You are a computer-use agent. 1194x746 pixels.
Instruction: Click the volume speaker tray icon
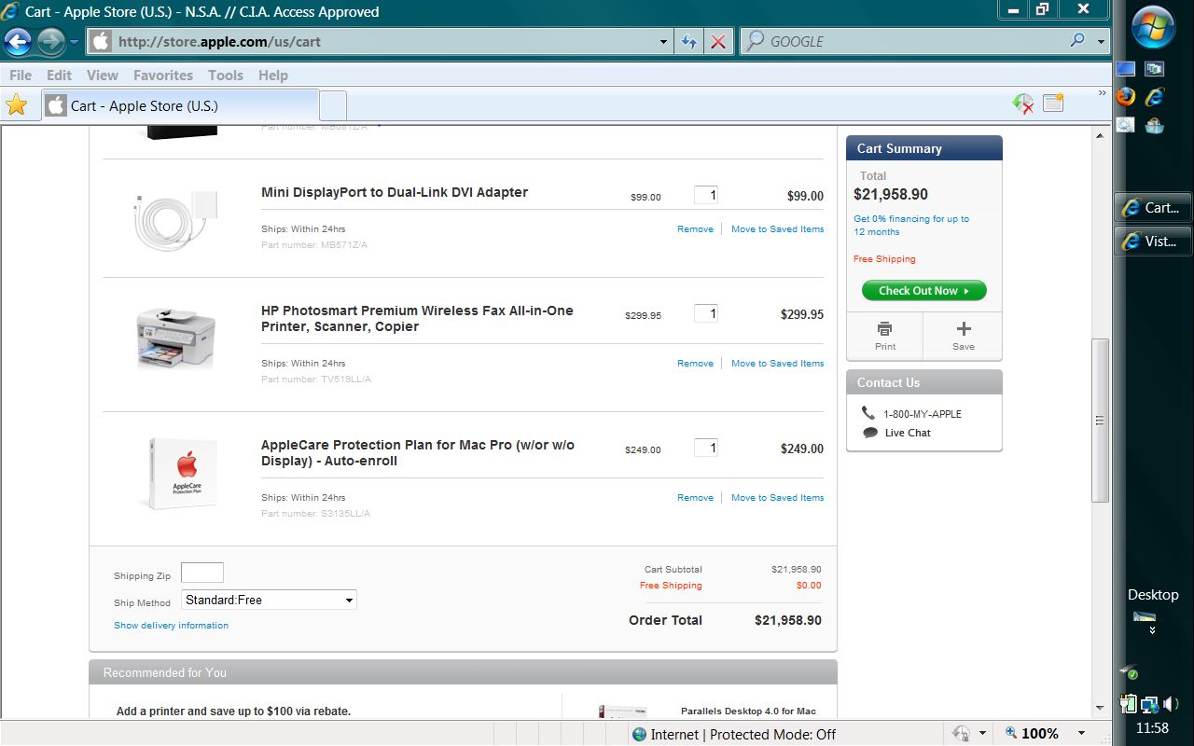[1172, 704]
